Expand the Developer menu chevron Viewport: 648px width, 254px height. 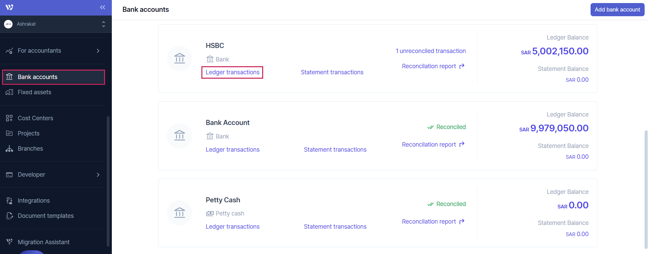tap(98, 175)
